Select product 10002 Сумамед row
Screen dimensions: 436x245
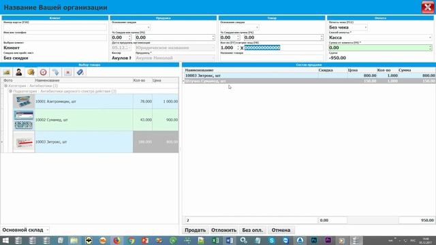[x=95, y=120]
